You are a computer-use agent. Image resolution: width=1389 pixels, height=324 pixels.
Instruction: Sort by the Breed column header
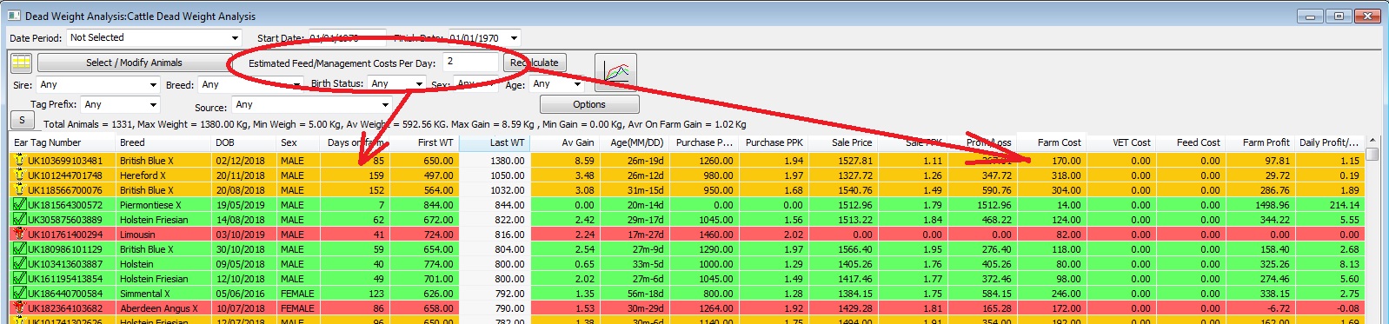click(163, 142)
